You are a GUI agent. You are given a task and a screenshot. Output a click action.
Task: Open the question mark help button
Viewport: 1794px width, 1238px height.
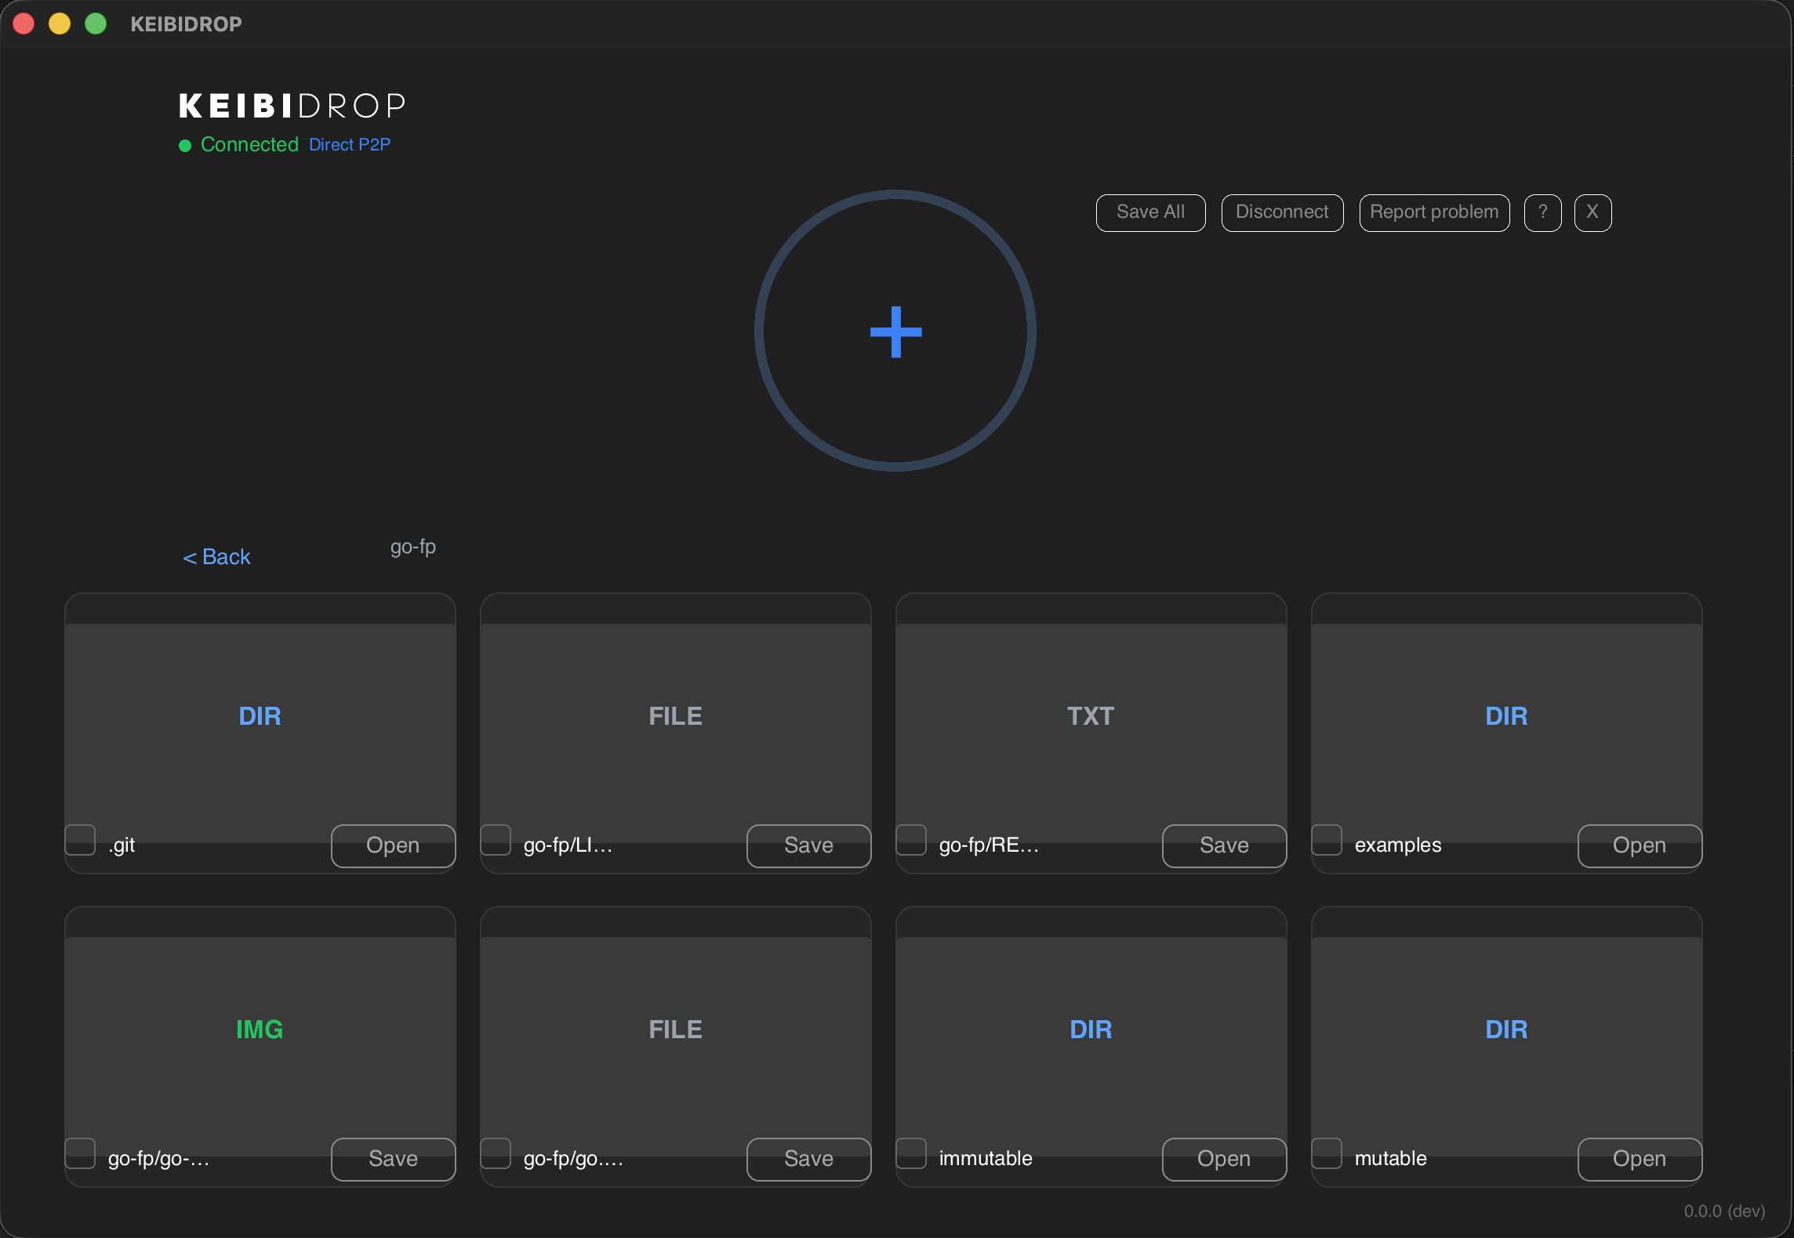coord(1542,212)
